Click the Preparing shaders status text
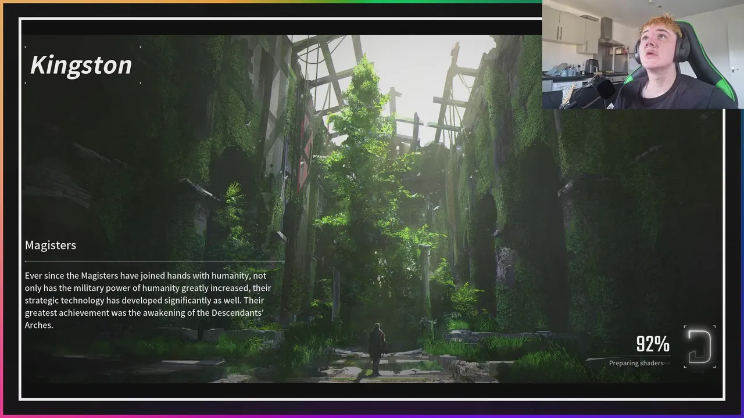The width and height of the screenshot is (744, 418). (639, 363)
